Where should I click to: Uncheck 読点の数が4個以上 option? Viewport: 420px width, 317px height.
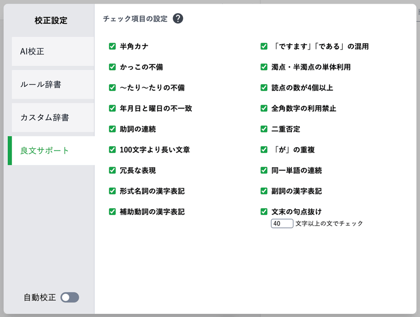264,88
